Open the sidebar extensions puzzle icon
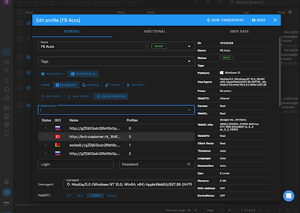Screen dimensions: 300x213 6,89
